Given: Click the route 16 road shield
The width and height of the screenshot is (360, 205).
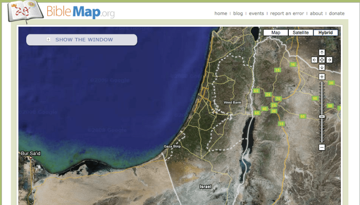Looking at the screenshot, I should coord(293,65).
